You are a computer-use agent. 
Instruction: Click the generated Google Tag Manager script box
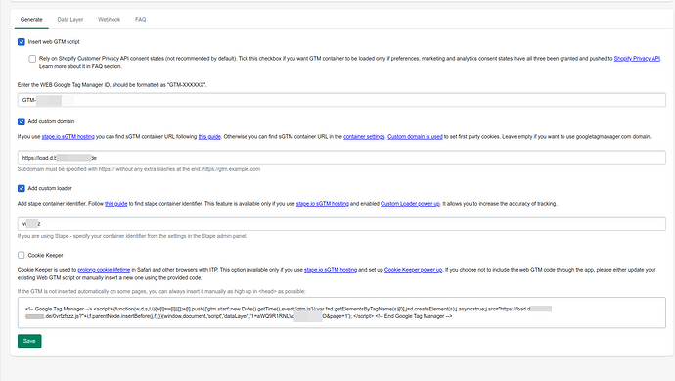pyautogui.click(x=341, y=312)
